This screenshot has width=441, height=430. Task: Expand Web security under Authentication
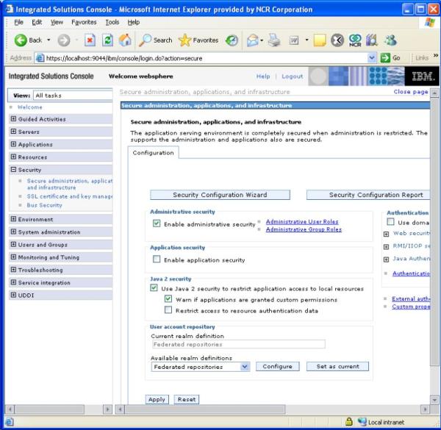tap(386, 234)
